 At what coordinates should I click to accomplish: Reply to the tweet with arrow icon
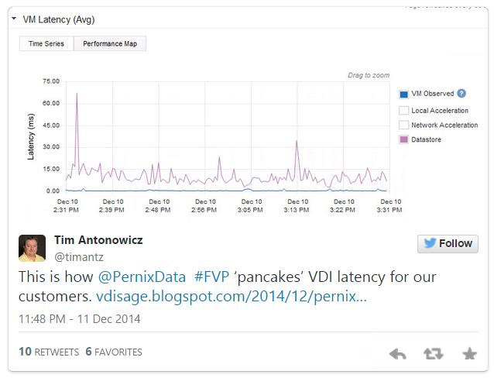[397, 354]
